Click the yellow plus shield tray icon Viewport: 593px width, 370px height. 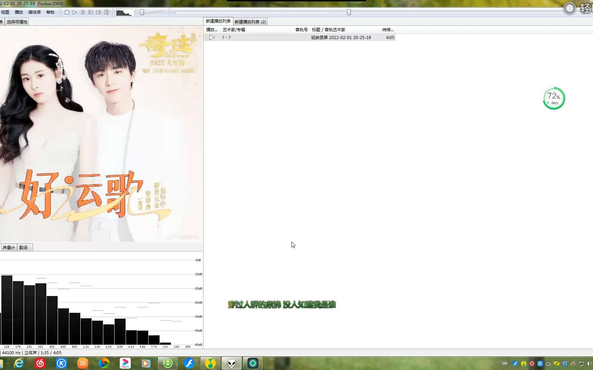pyautogui.click(x=556, y=363)
